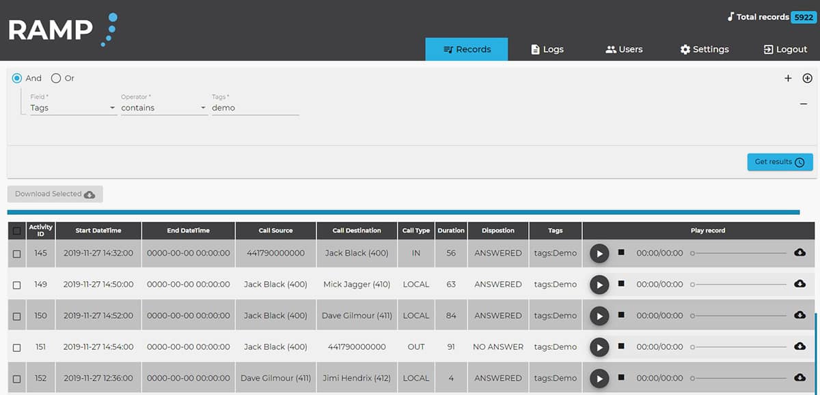The image size is (820, 395).
Task: Tick the checkbox for activity 149
Action: coord(17,285)
